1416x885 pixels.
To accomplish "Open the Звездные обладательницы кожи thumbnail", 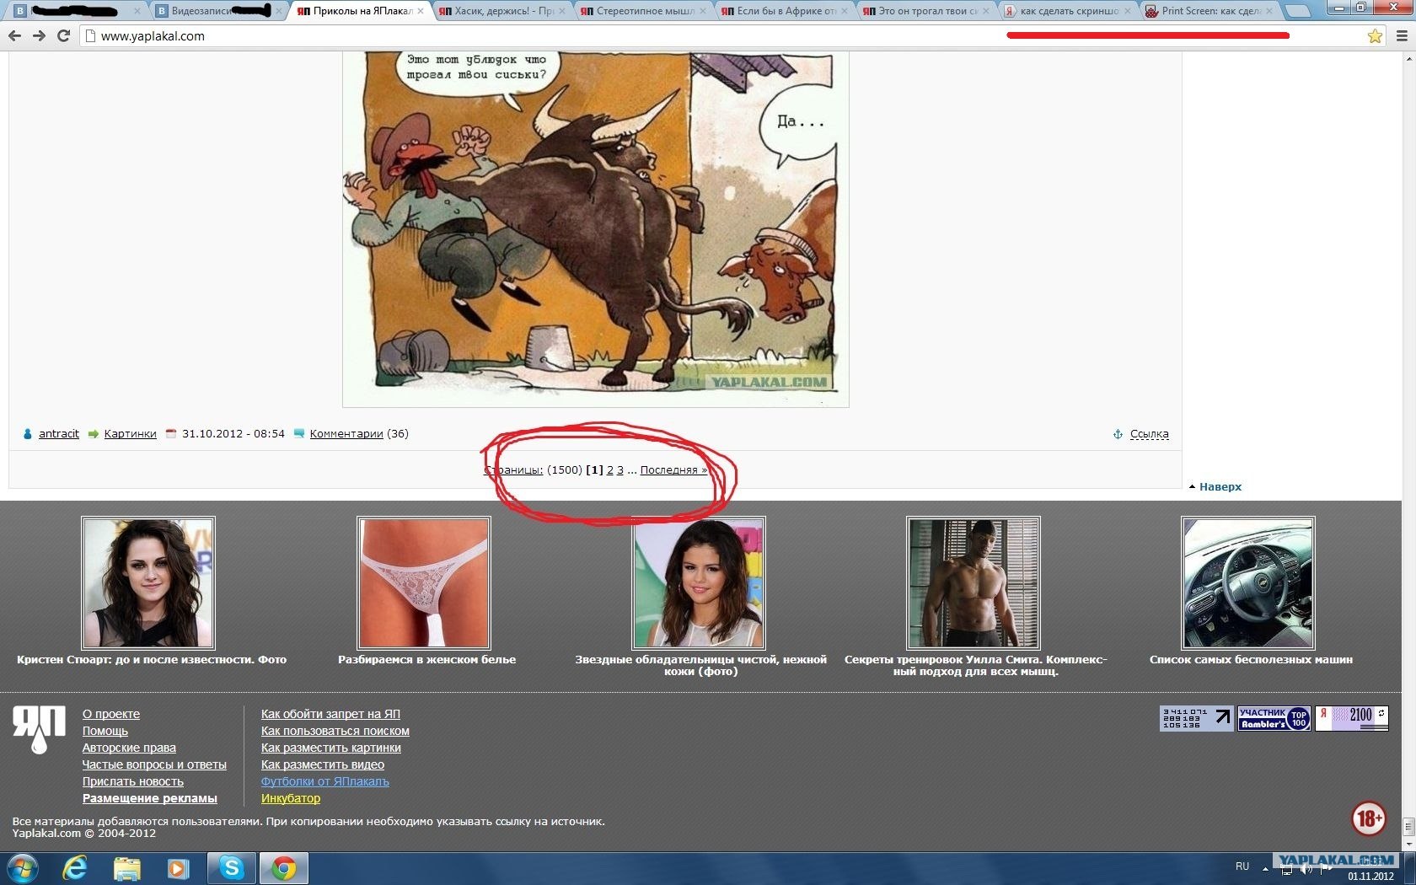I will (700, 583).
